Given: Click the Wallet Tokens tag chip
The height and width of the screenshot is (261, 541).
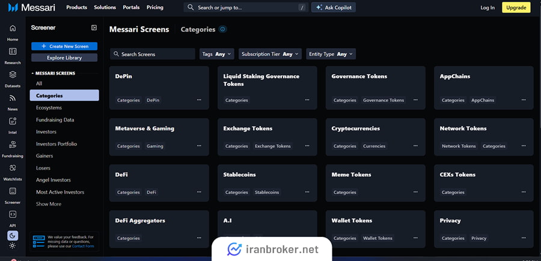Looking at the screenshot, I should click(377, 238).
